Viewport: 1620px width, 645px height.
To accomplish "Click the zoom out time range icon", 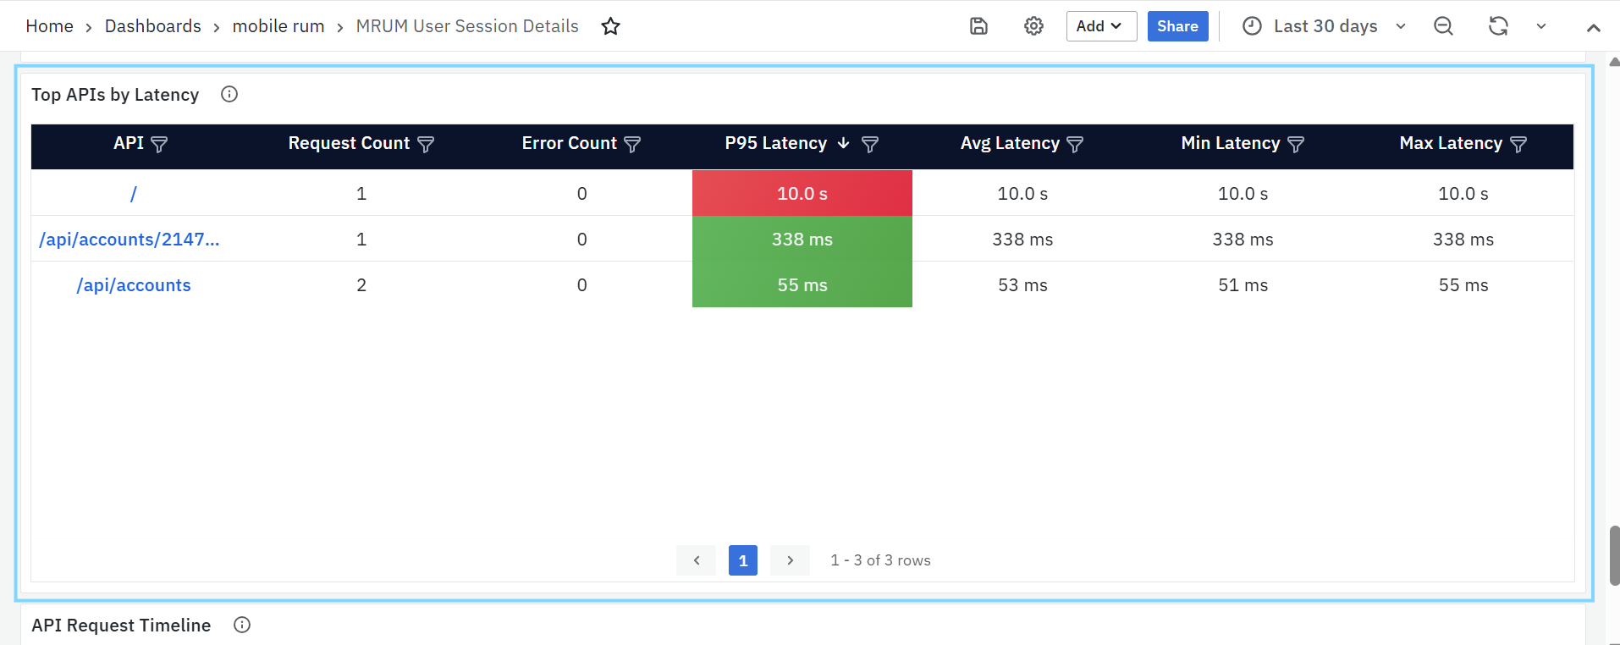I will pyautogui.click(x=1443, y=26).
